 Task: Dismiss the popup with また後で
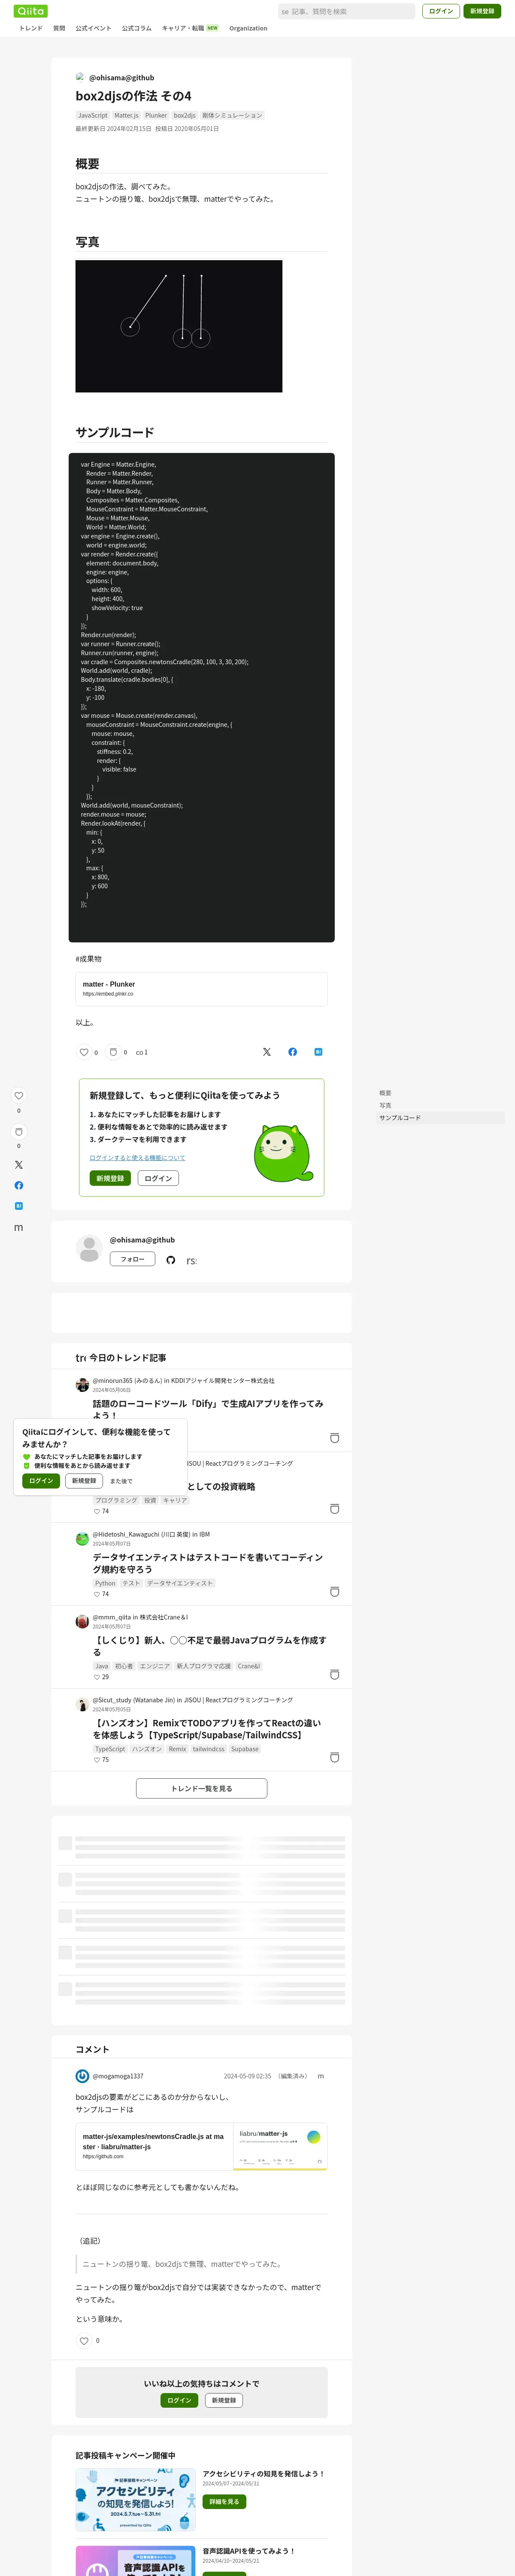(121, 1481)
